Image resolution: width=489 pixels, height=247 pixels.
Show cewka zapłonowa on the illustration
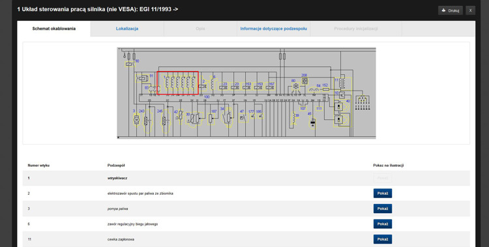(x=383, y=239)
